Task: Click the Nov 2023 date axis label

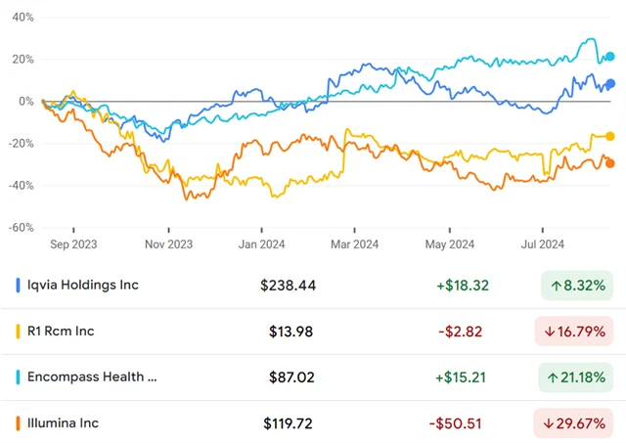Action: tap(168, 243)
